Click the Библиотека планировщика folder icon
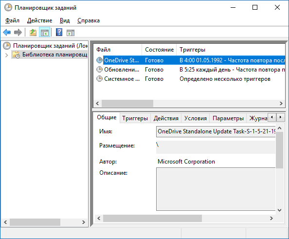 coord(16,55)
